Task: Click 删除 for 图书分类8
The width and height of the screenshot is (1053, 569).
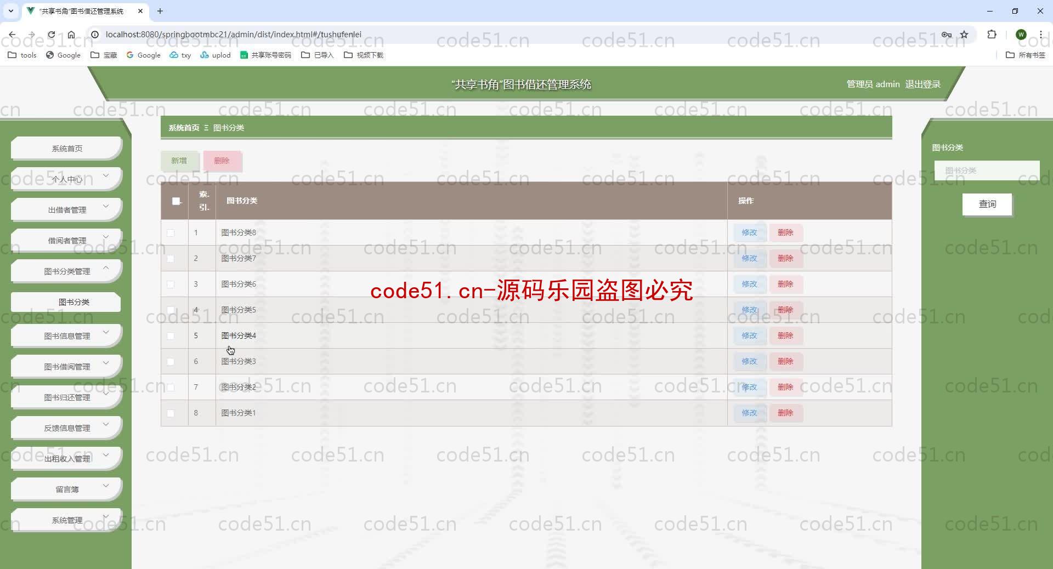Action: point(785,232)
